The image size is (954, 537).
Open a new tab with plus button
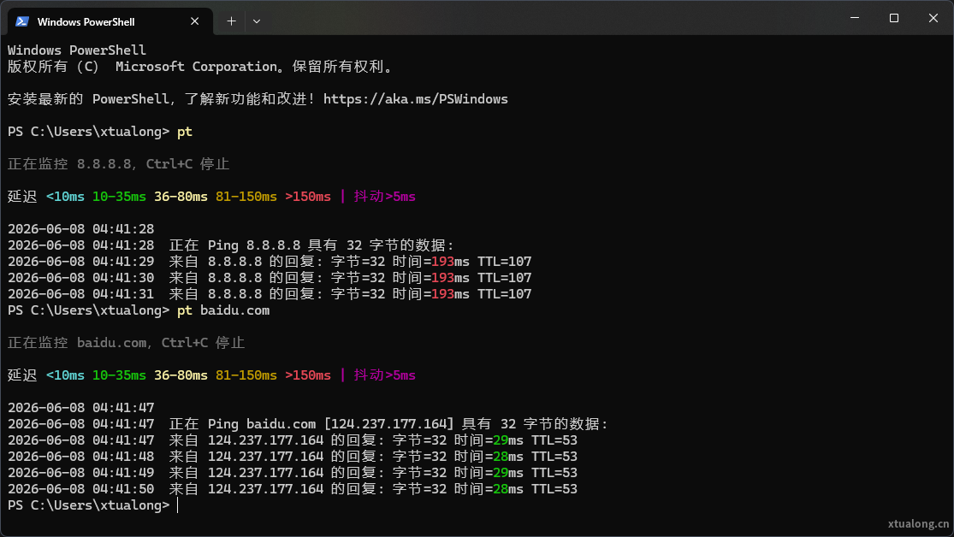(231, 21)
